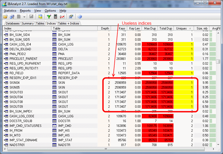Click the gray half-shaded square toolbar icon

point(31,17)
